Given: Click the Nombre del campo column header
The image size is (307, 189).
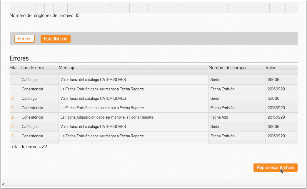Looking at the screenshot, I should tap(227, 68).
